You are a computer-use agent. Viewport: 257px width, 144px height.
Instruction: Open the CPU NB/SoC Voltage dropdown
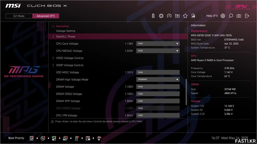coord(158,51)
